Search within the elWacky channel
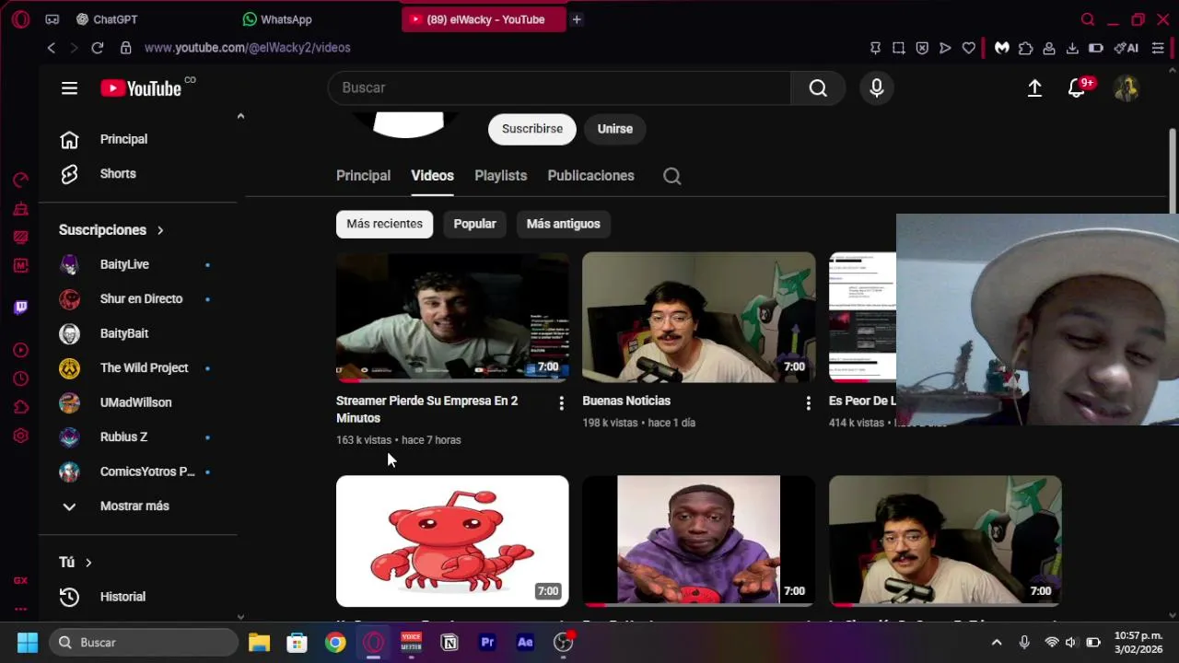Viewport: 1179px width, 663px height. (672, 176)
